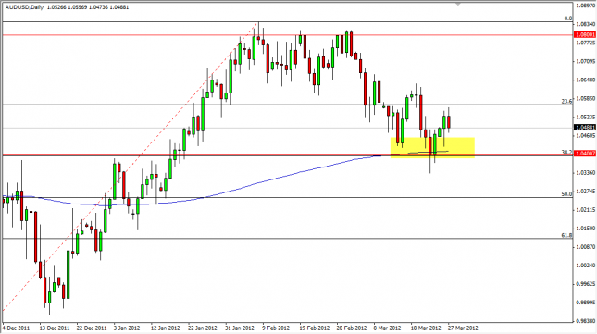Click the 1.06480 price axis value
The image size is (597, 334).
point(586,80)
